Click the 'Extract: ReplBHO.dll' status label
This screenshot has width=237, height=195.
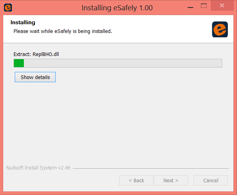[x=36, y=54]
